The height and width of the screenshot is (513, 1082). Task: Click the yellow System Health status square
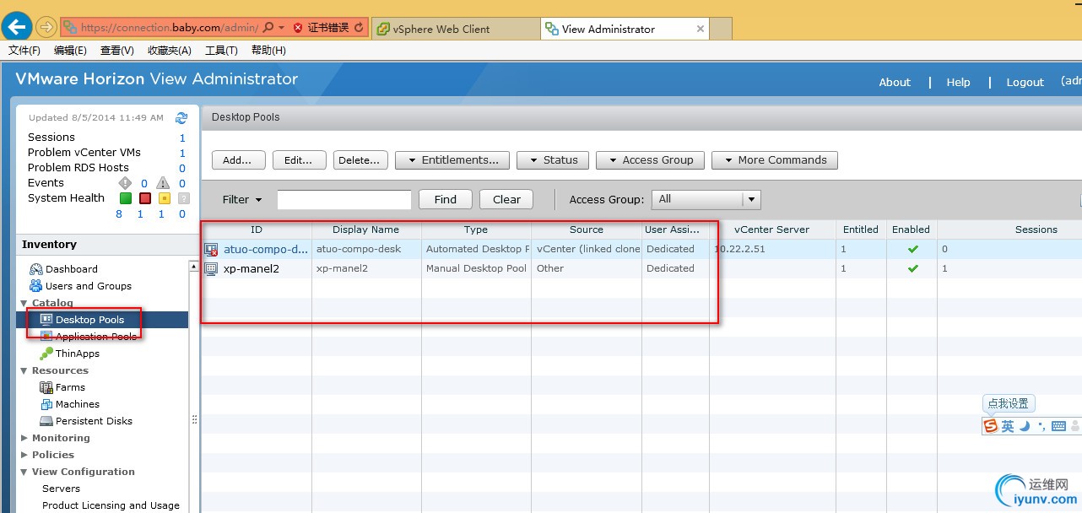pos(164,198)
